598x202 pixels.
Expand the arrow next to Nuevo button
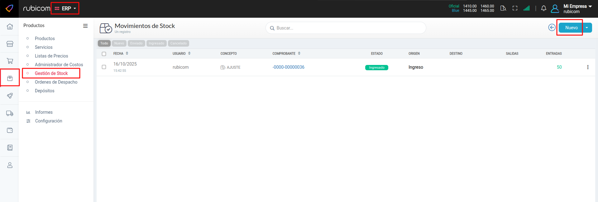coord(587,28)
